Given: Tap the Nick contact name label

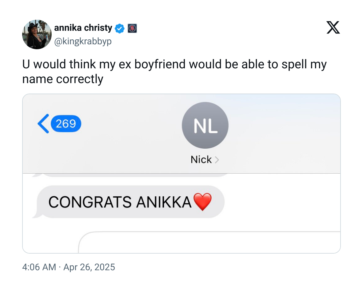Looking at the screenshot, I should pos(201,160).
